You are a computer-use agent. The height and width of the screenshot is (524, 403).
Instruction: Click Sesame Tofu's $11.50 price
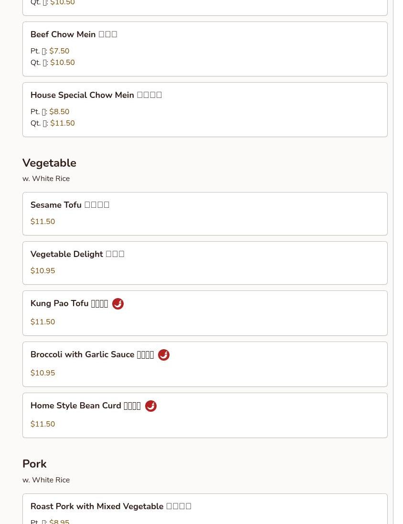(x=43, y=222)
